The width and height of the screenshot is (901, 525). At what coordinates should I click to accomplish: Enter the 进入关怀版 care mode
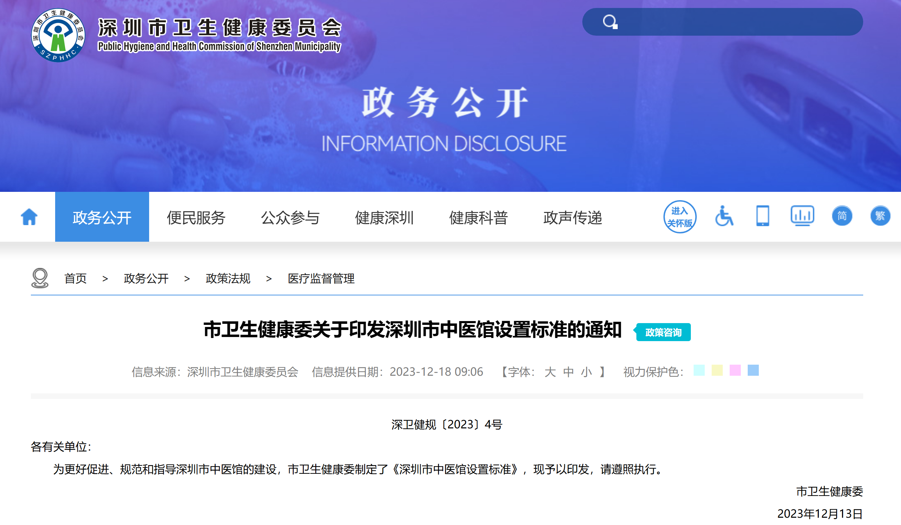(x=680, y=217)
